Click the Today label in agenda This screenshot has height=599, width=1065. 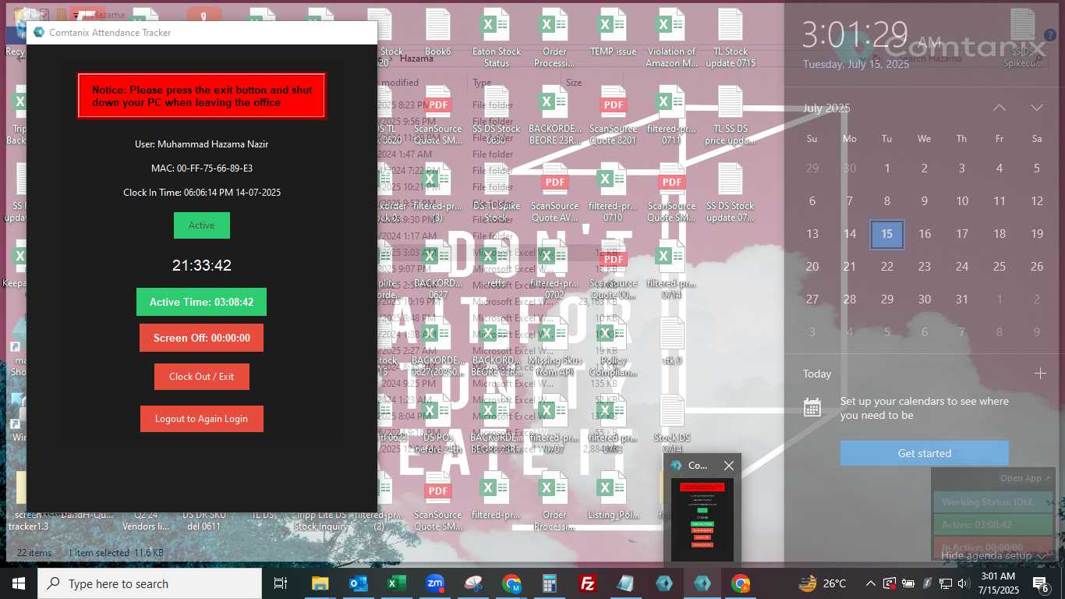(x=817, y=374)
